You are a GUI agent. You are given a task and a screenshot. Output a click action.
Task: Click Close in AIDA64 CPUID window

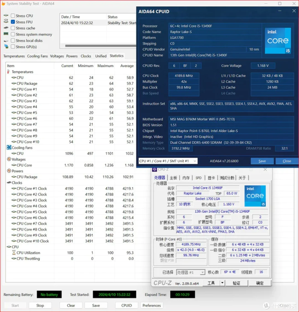(x=287, y=161)
